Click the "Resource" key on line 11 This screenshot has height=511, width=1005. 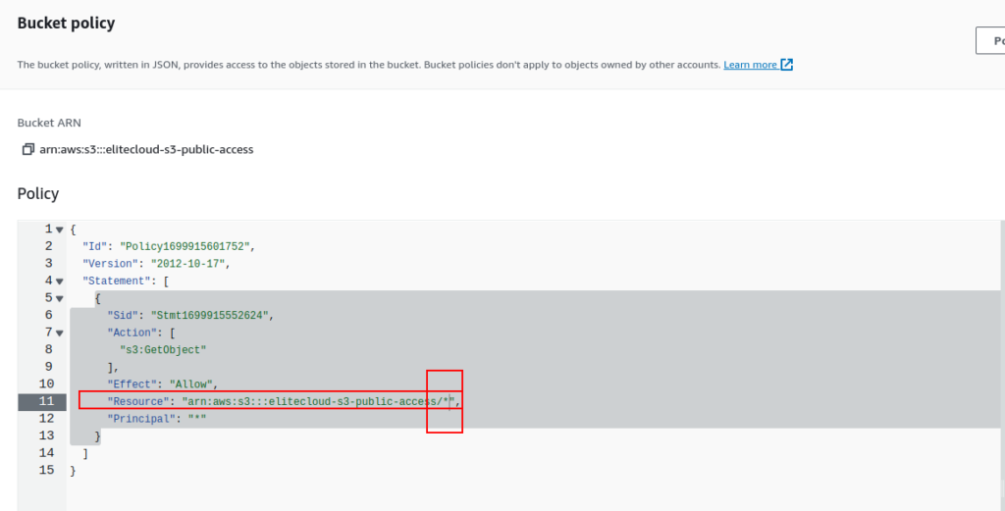click(x=139, y=401)
